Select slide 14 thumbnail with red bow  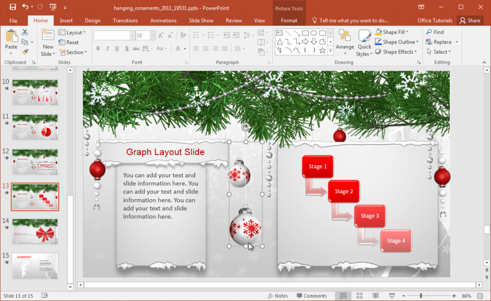[35, 232]
